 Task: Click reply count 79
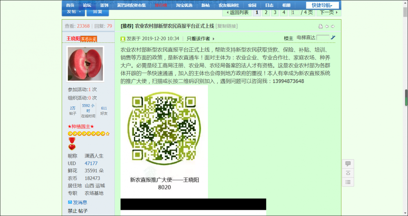(x=109, y=26)
